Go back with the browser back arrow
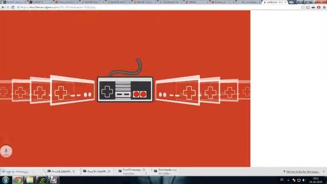Image resolution: width=327 pixels, height=184 pixels. (x=3, y=7)
